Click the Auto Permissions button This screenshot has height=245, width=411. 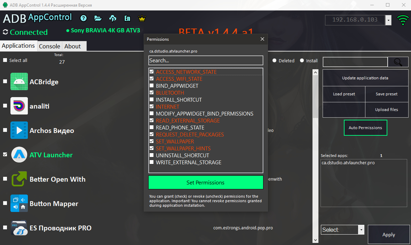[365, 127]
